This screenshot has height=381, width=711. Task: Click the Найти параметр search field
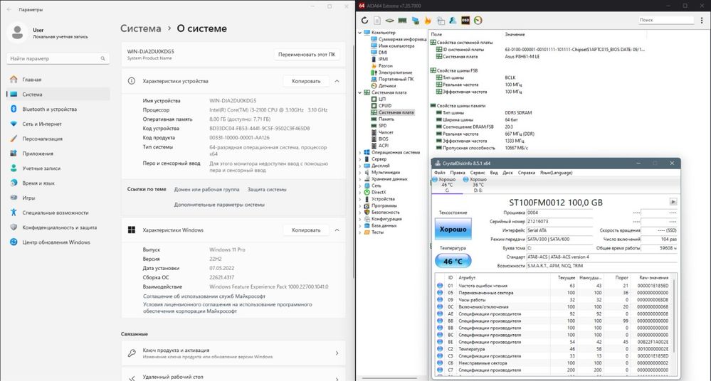[x=58, y=58]
